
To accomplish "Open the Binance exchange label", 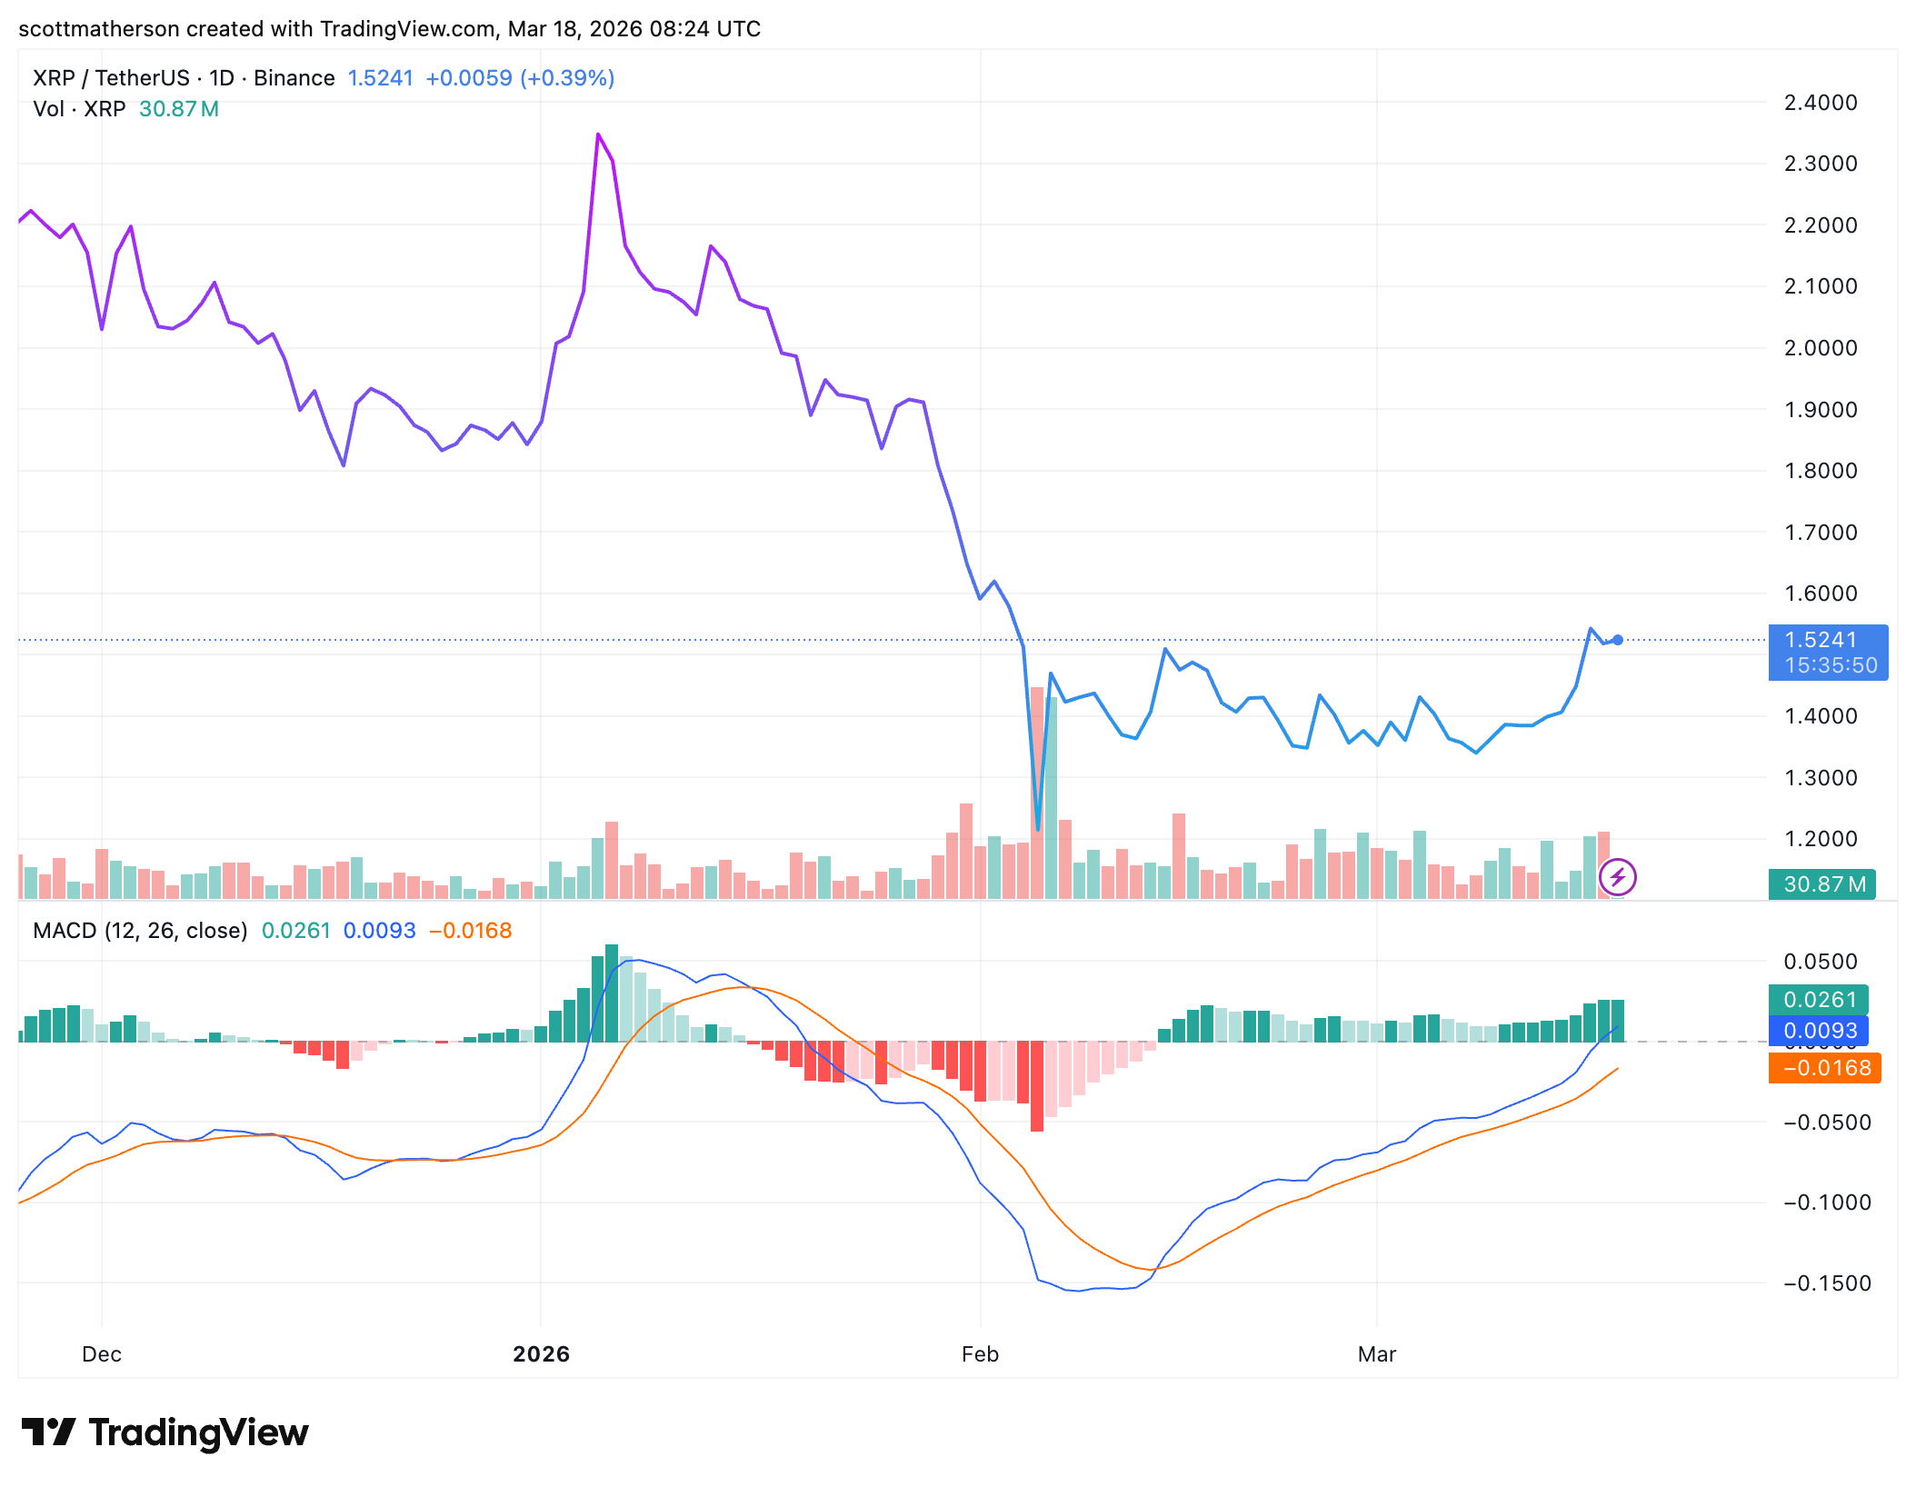I will pos(294,78).
